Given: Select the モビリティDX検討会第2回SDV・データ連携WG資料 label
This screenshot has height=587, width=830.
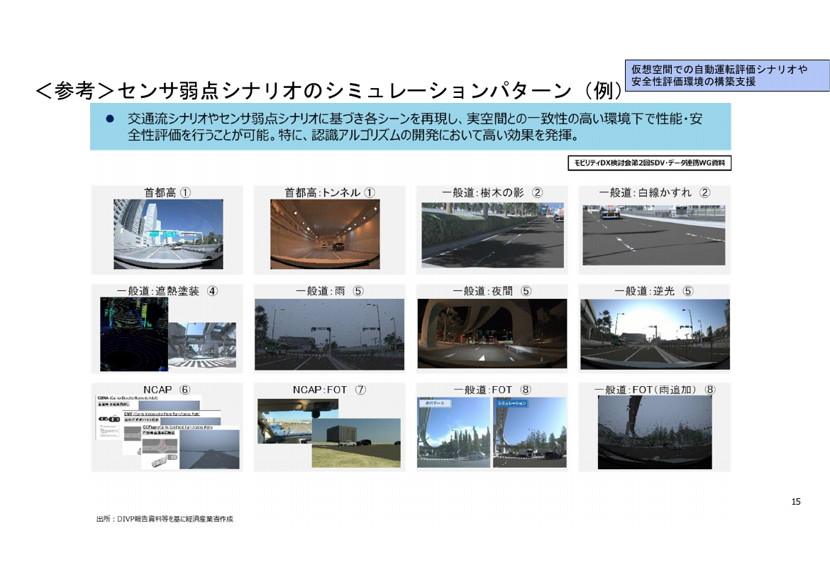Looking at the screenshot, I should pos(650,163).
